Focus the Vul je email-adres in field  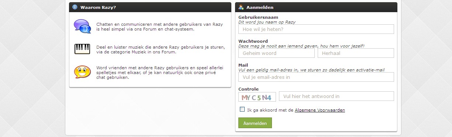click(316, 77)
